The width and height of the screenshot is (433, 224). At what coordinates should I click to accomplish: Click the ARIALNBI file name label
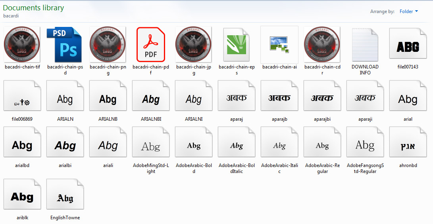151,119
